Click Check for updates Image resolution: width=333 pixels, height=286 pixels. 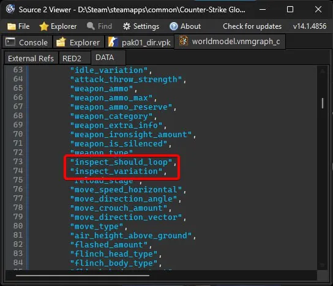tap(252, 26)
